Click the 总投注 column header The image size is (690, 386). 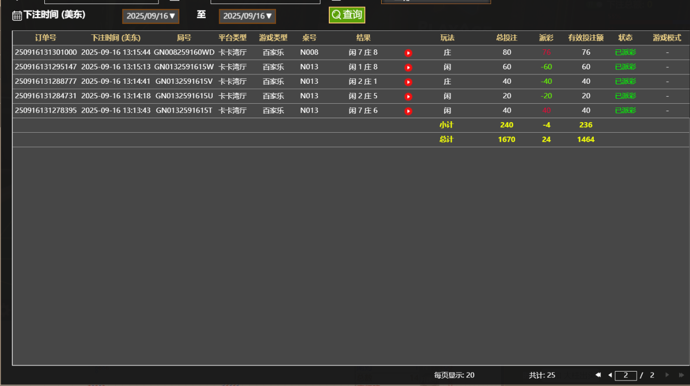pyautogui.click(x=507, y=38)
